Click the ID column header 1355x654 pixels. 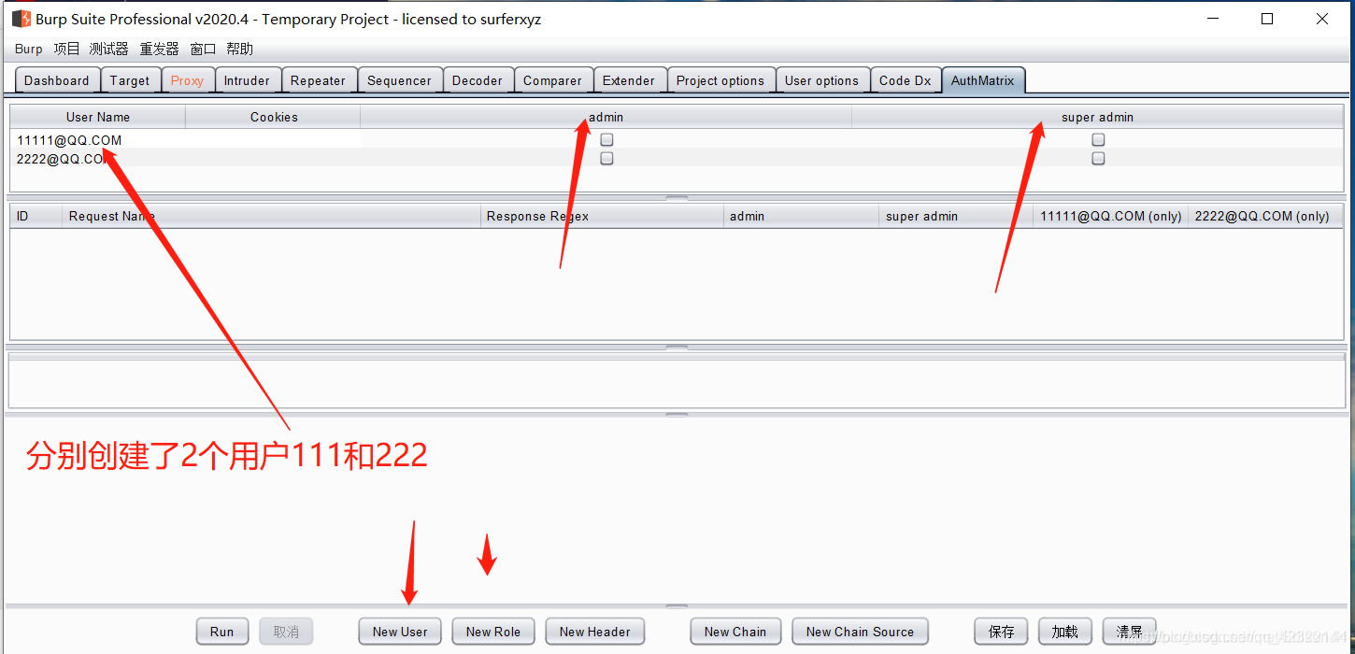coord(36,216)
